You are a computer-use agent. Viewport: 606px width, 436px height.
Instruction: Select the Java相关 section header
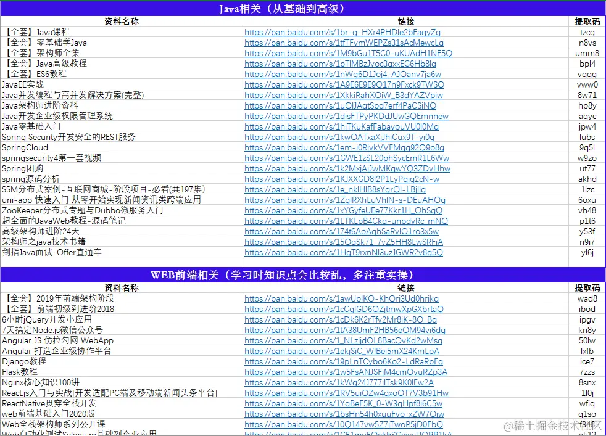point(303,9)
